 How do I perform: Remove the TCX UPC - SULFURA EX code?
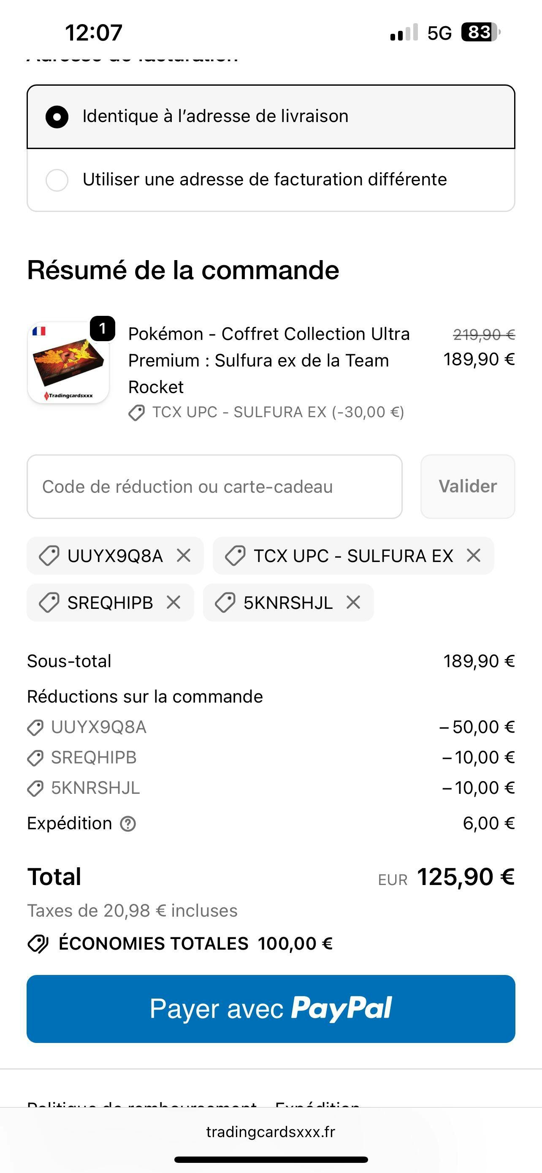[474, 556]
